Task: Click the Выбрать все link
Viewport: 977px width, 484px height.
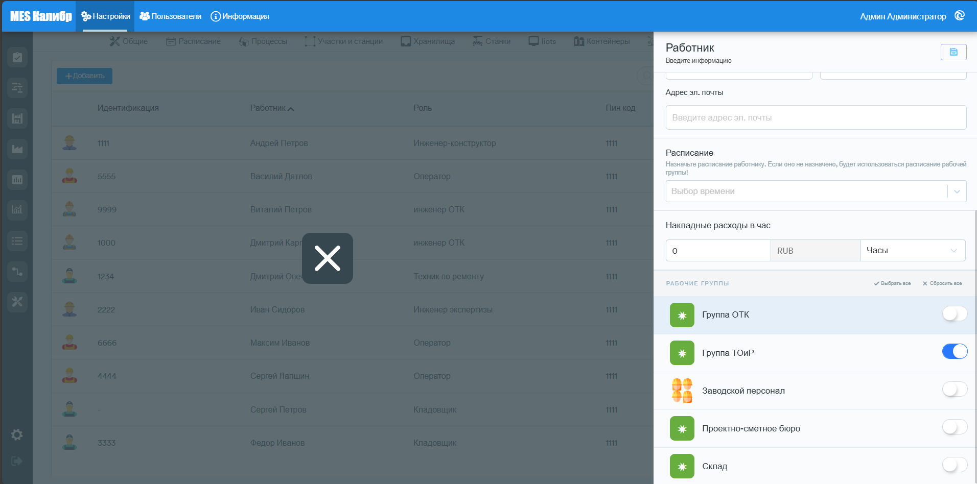Action: 892,283
